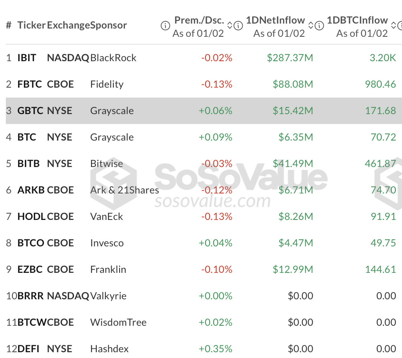Image resolution: width=402 pixels, height=358 pixels.
Task: Open the BITB ticker
Action: tap(29, 164)
